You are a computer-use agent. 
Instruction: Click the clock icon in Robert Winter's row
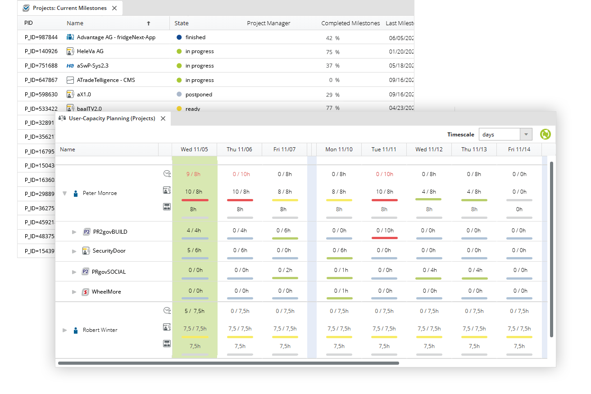pyautogui.click(x=167, y=310)
